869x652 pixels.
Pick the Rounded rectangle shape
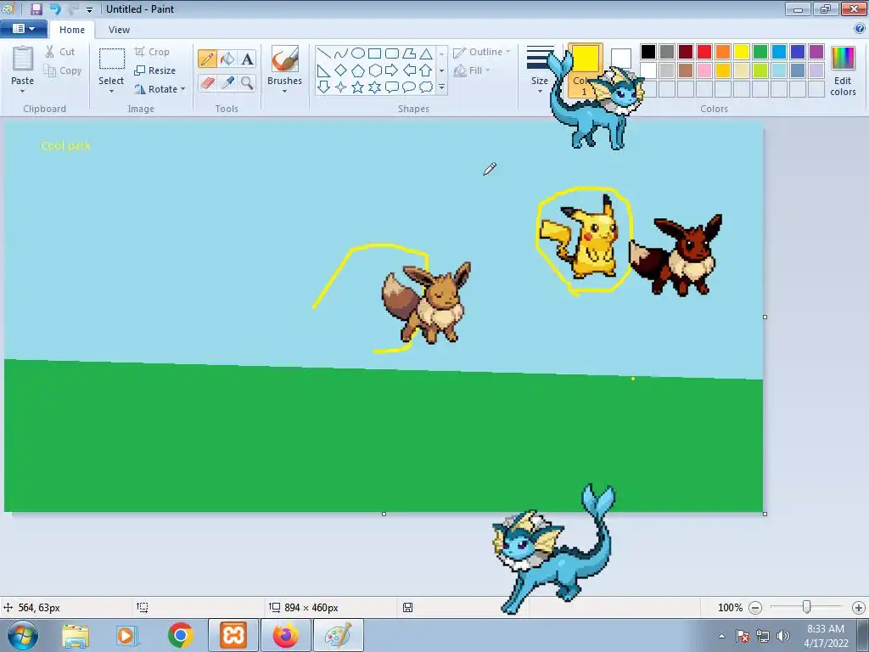[x=392, y=53]
